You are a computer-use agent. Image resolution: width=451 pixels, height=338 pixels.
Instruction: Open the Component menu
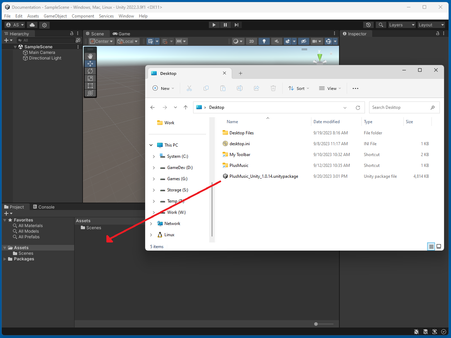(x=83, y=16)
